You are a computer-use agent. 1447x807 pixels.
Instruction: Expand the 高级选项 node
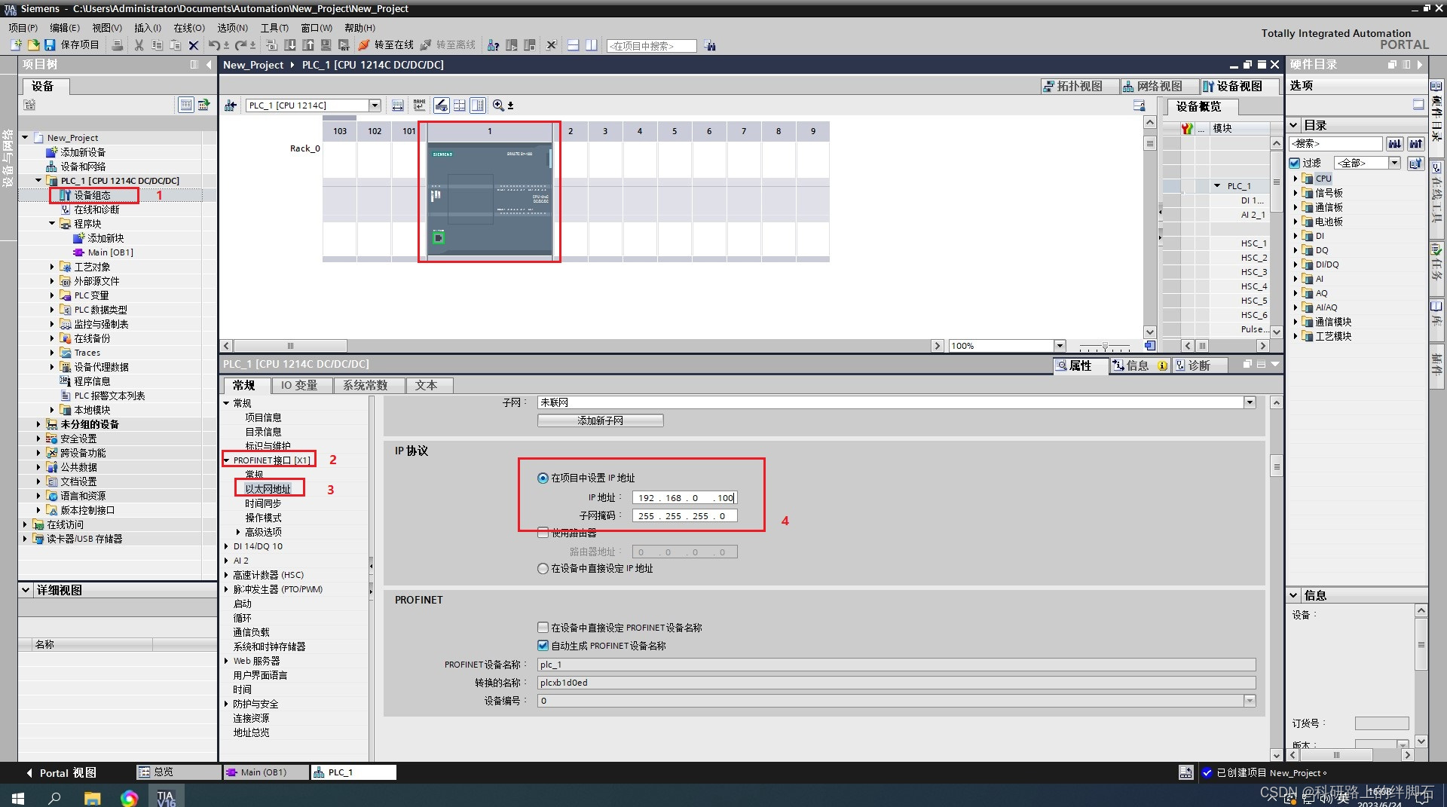pyautogui.click(x=238, y=532)
